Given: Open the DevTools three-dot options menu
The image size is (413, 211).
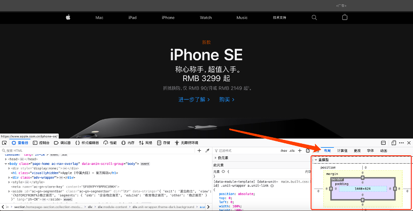Looking at the screenshot, I should tap(402, 143).
